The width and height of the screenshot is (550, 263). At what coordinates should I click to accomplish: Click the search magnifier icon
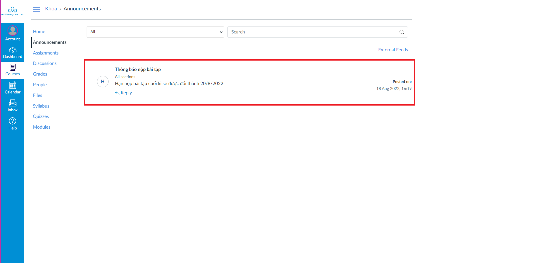coord(402,32)
